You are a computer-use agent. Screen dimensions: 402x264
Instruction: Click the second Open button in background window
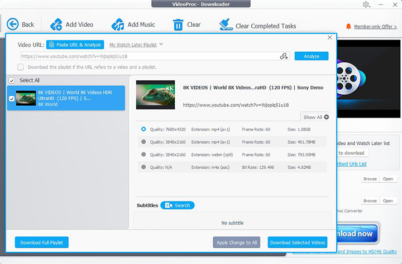click(387, 201)
